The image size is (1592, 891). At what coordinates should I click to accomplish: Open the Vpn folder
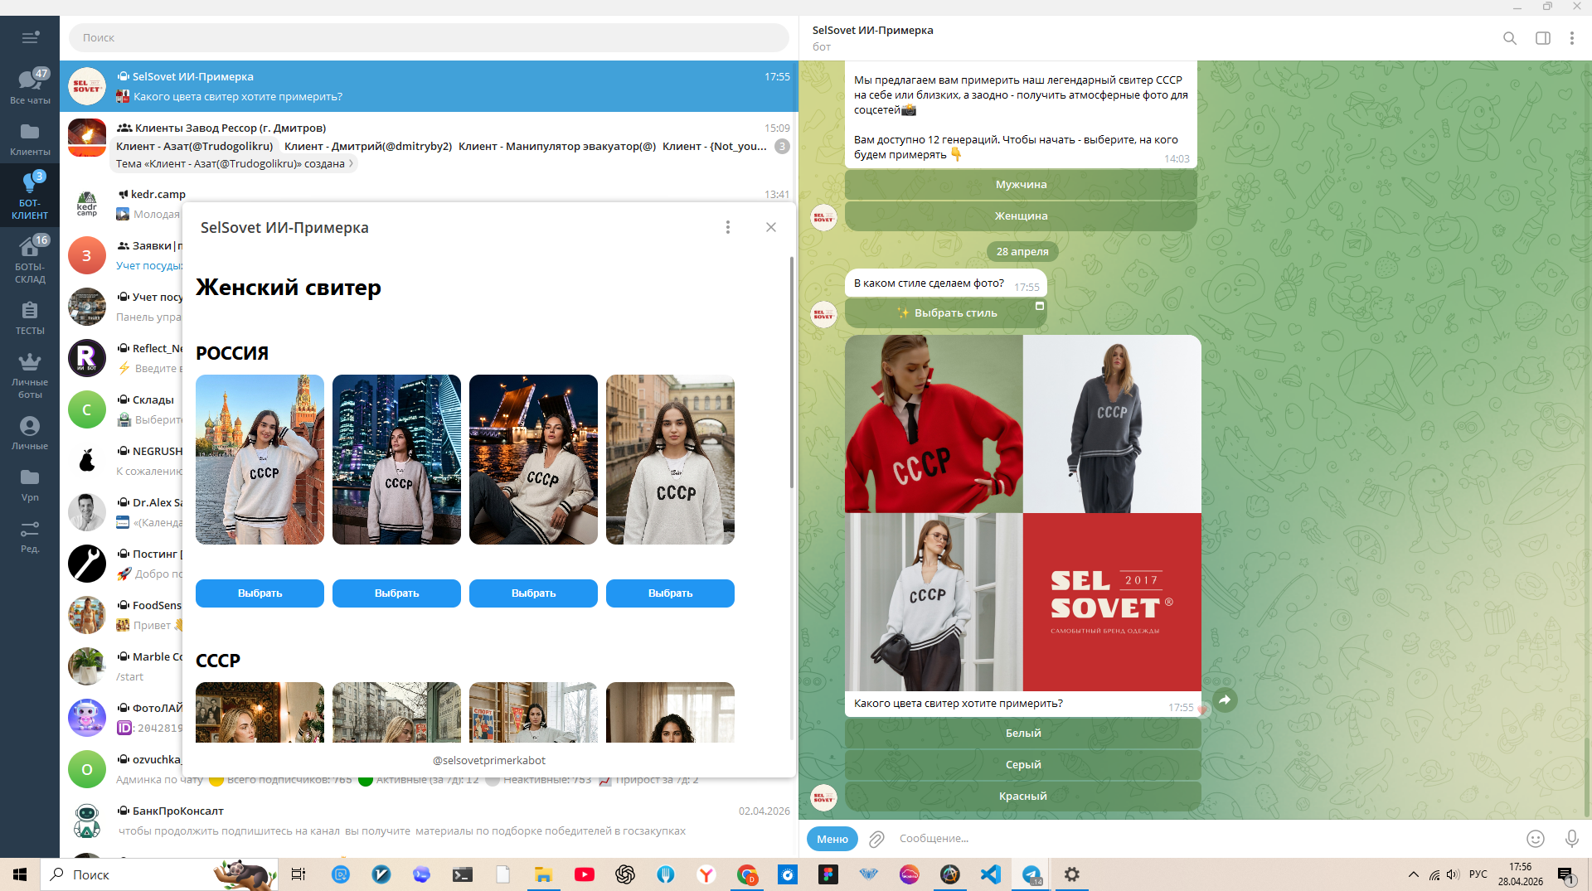tap(30, 485)
